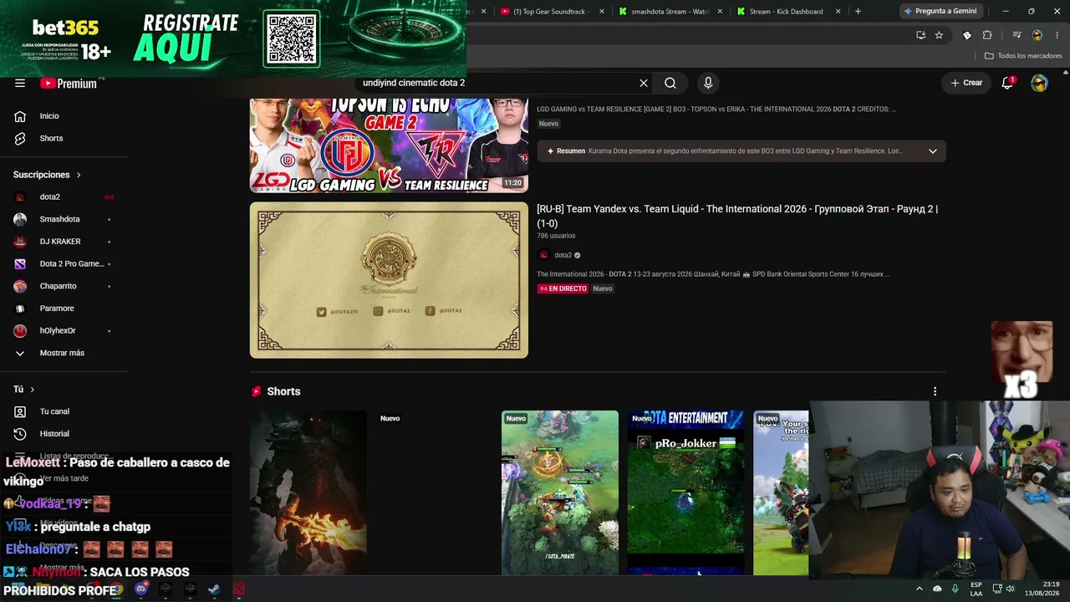Viewport: 1070px width, 602px height.
Task: Open the Crear menu
Action: [x=966, y=83]
